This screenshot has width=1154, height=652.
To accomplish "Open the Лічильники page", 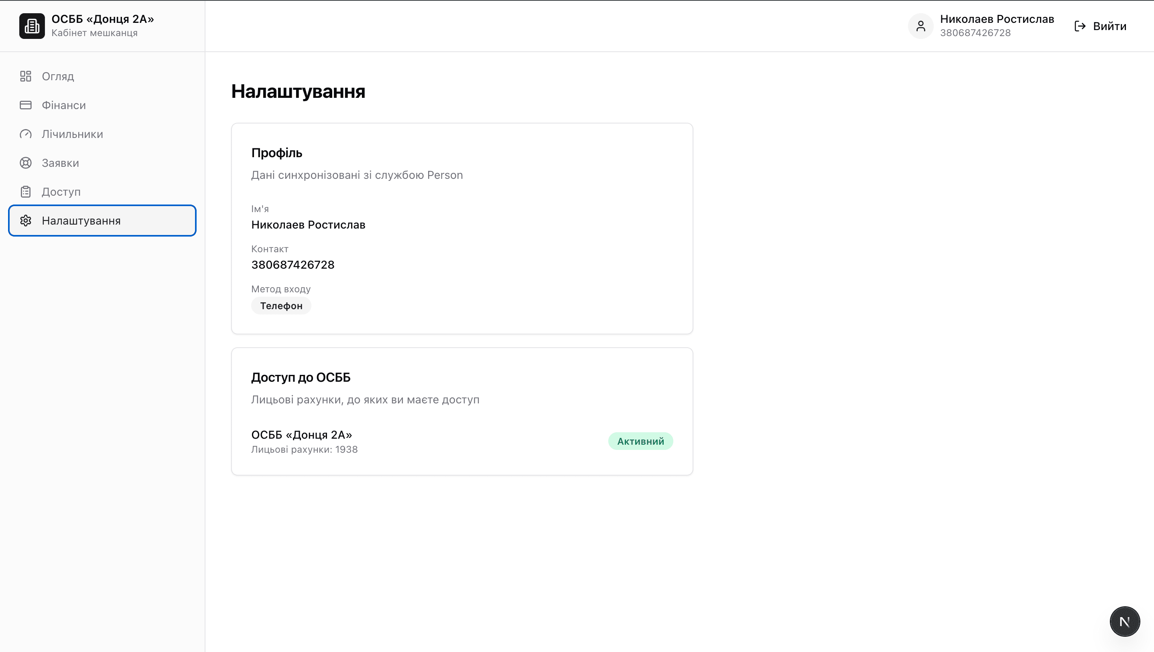I will (x=102, y=134).
